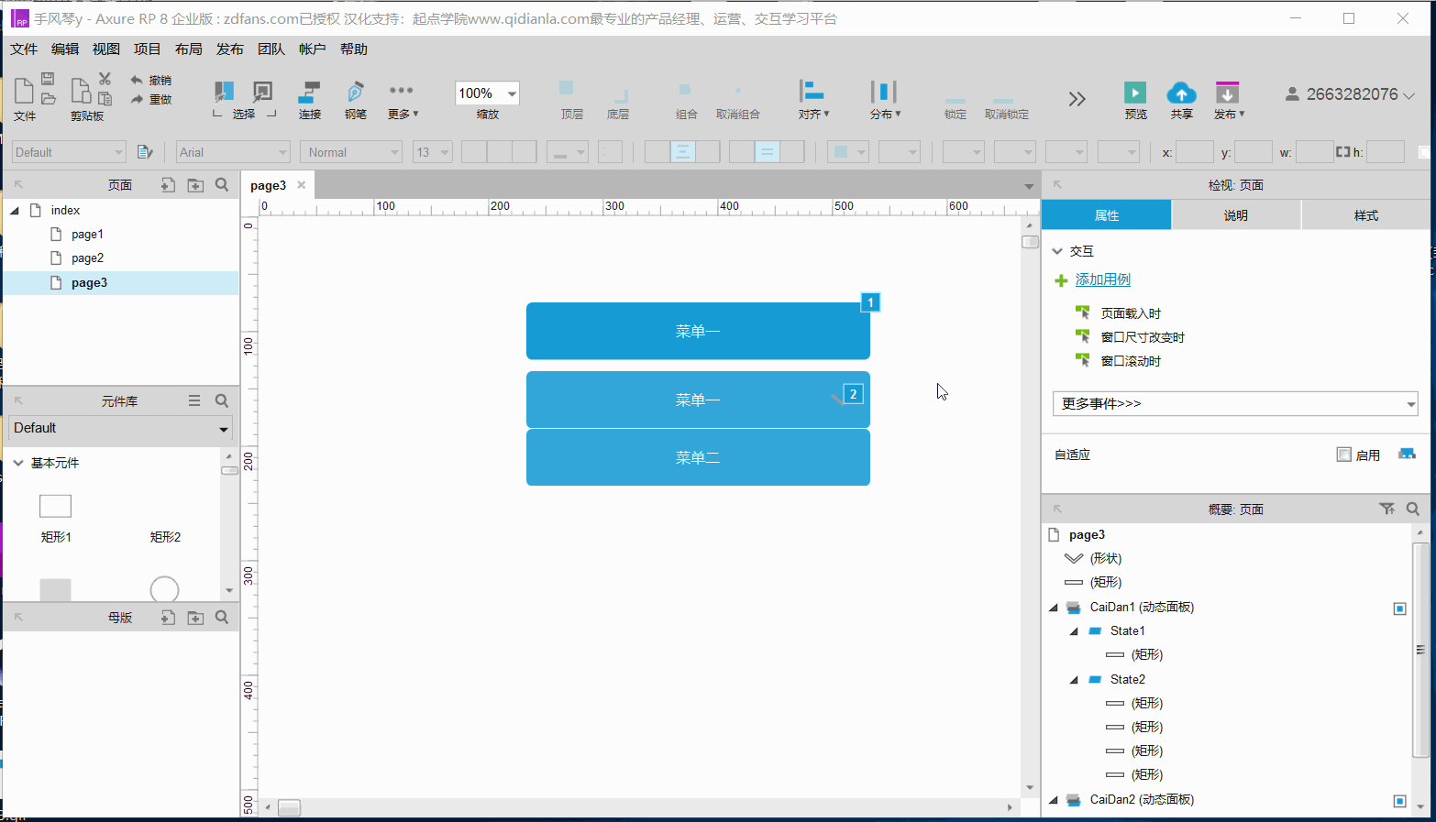This screenshot has width=1436, height=822.
Task: Click the undo (撤销) button
Action: pos(151,80)
